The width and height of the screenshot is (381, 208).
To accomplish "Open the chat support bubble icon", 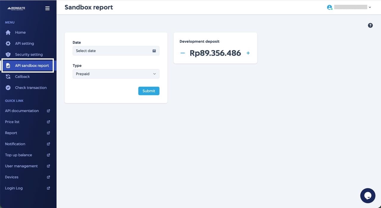I will [x=368, y=196].
